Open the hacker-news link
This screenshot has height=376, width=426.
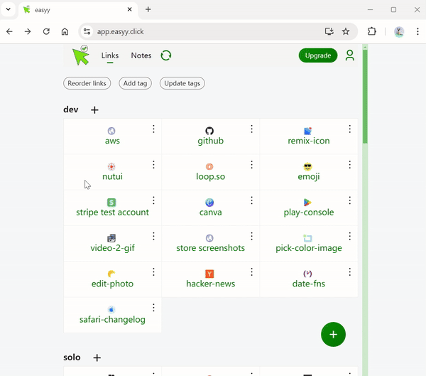(x=211, y=284)
